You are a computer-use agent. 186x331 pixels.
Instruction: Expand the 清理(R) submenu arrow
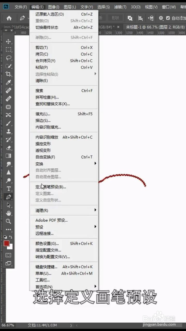[95, 210]
